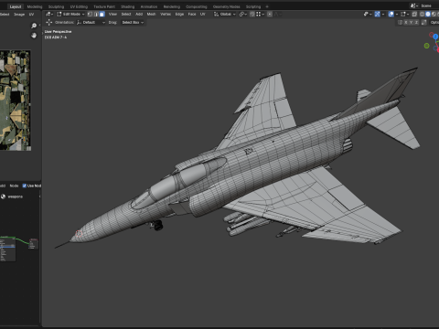
Task: Open the Modeling workspace tab
Action: [35, 6]
